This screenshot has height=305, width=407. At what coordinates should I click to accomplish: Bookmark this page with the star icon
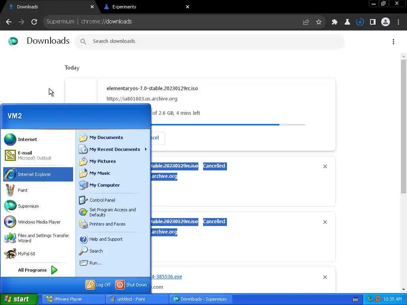pos(318,22)
